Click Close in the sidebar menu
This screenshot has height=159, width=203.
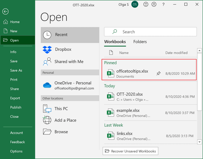[14, 117]
